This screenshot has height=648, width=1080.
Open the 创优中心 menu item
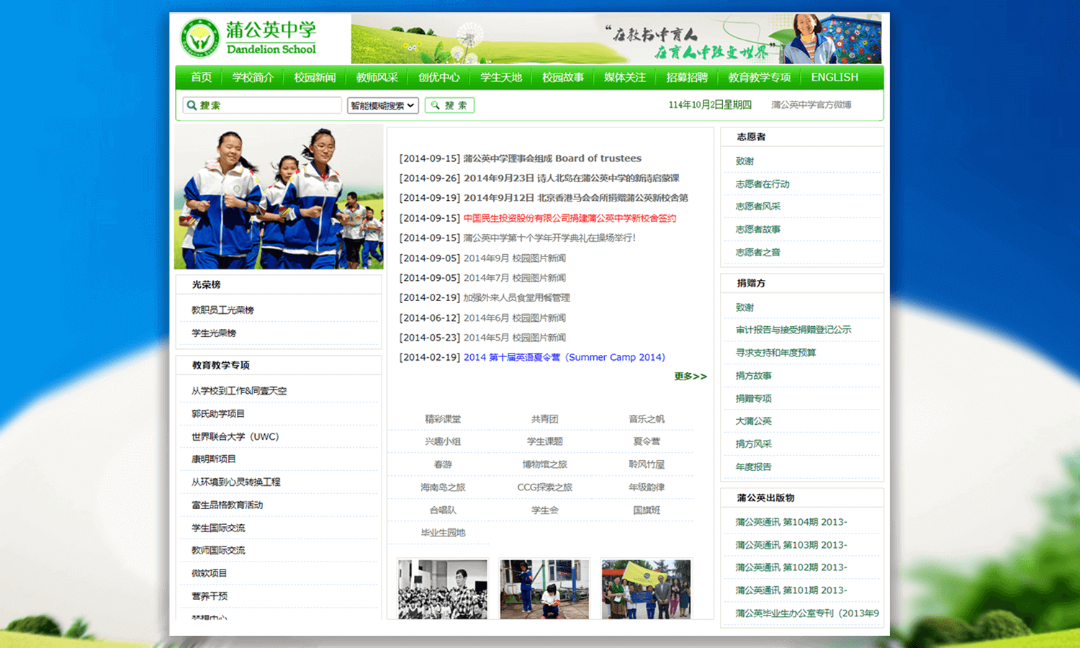click(438, 77)
